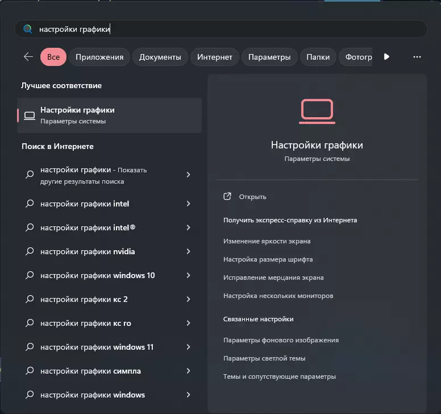The height and width of the screenshot is (414, 441).
Task: Select the Документы filter tab
Action: coord(160,57)
